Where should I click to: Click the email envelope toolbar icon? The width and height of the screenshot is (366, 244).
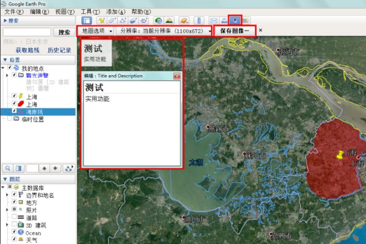click(x=214, y=21)
